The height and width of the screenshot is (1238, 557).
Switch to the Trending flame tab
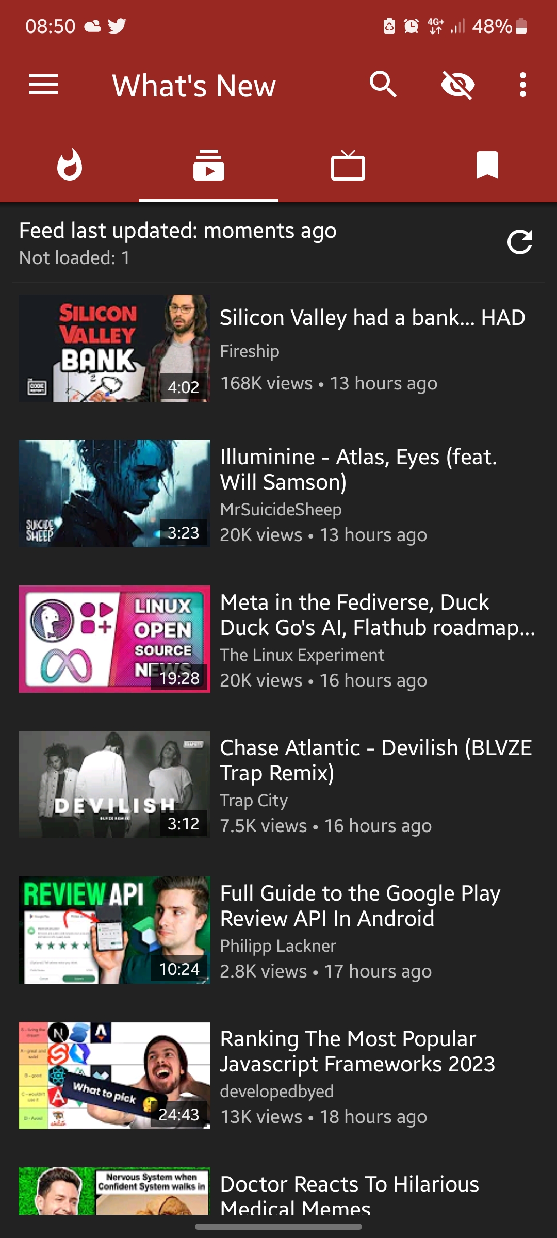click(x=70, y=165)
